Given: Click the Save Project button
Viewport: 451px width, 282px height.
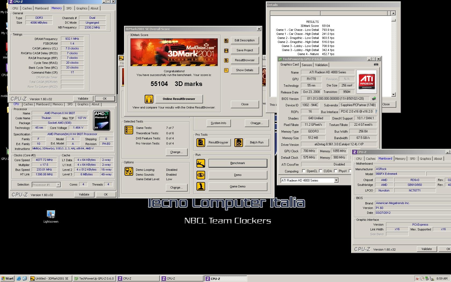Looking at the screenshot, I should tap(245, 50).
